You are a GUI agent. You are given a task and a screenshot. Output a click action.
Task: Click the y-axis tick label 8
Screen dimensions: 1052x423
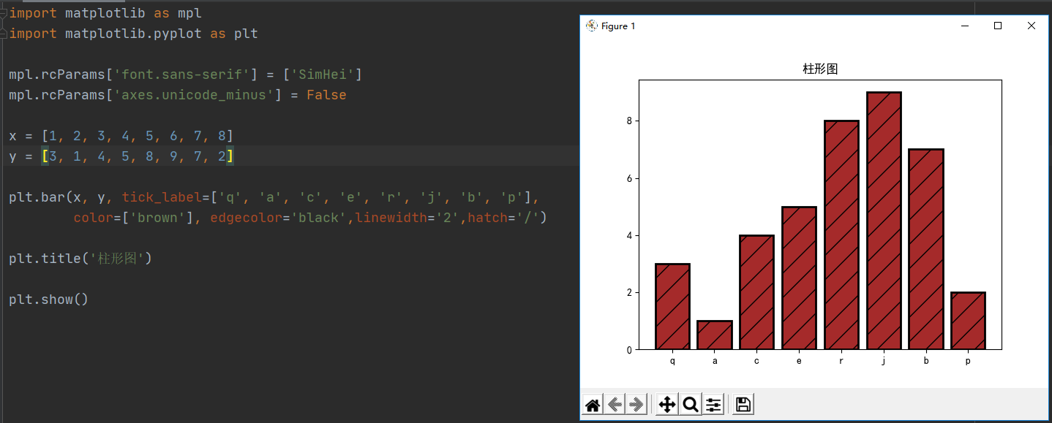tap(628, 121)
